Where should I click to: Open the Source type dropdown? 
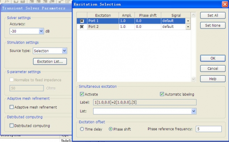(65, 51)
